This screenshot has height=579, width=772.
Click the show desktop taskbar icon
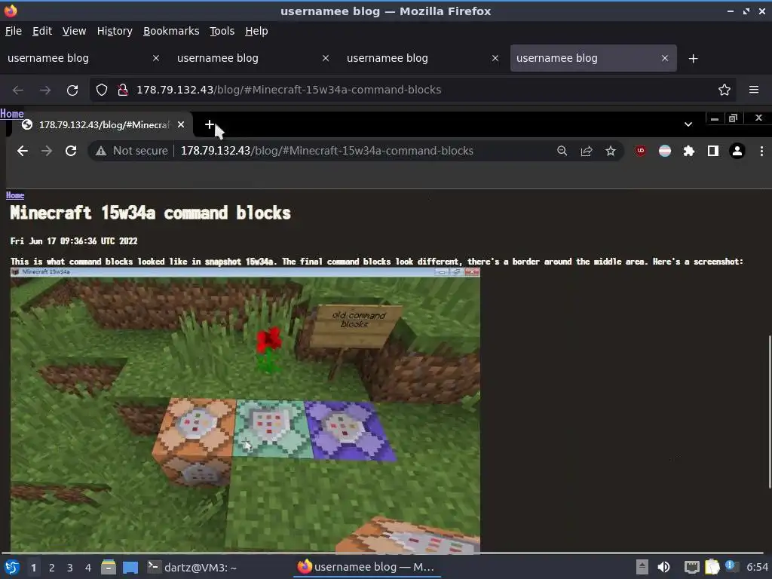pos(130,567)
